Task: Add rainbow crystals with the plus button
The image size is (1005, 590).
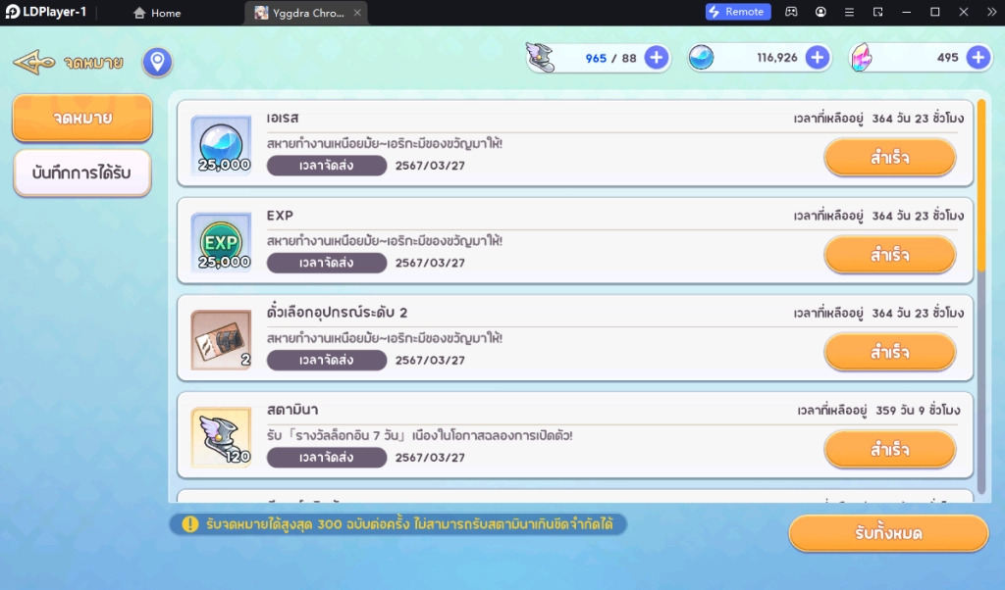Action: [978, 58]
